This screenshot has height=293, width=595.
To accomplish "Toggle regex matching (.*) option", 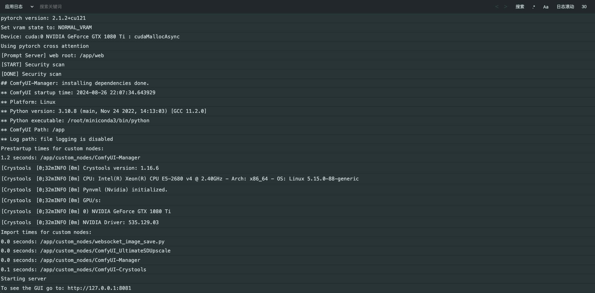I will (x=534, y=7).
